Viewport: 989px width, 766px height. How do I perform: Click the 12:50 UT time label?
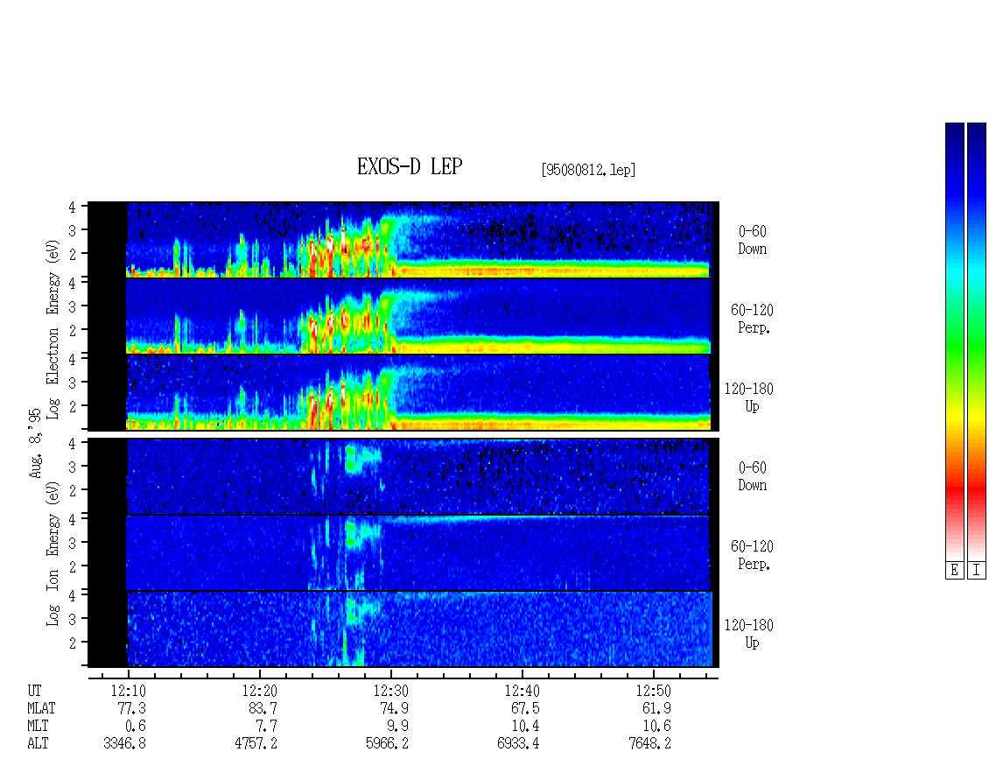[x=653, y=691]
